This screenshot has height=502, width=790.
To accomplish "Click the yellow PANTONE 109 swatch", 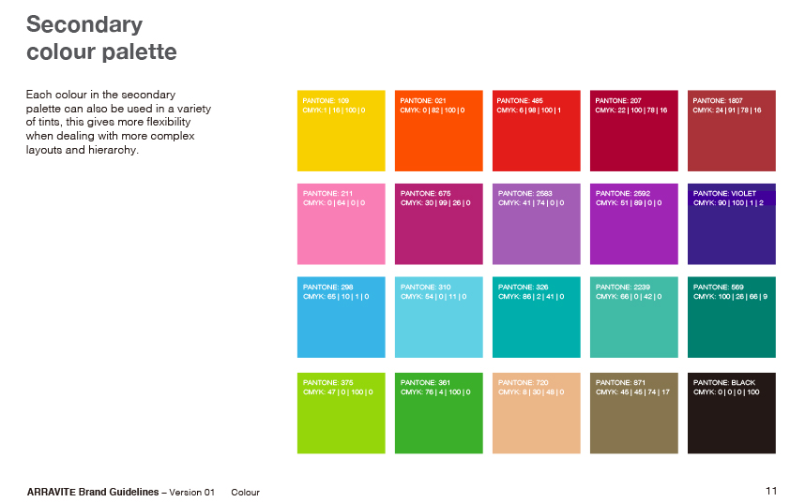I will 341,131.
